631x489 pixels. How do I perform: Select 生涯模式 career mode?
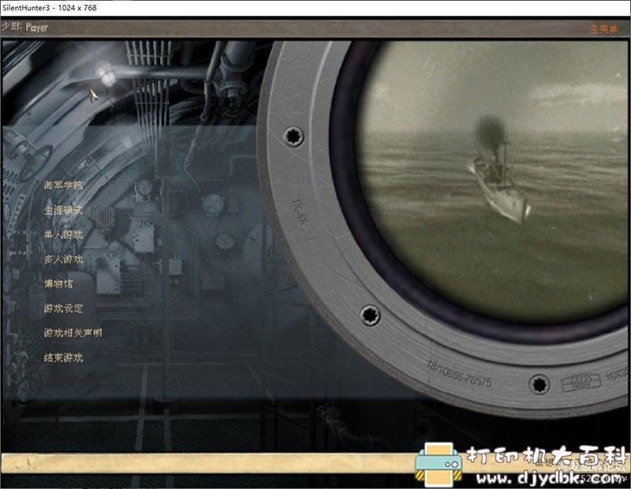pyautogui.click(x=63, y=210)
